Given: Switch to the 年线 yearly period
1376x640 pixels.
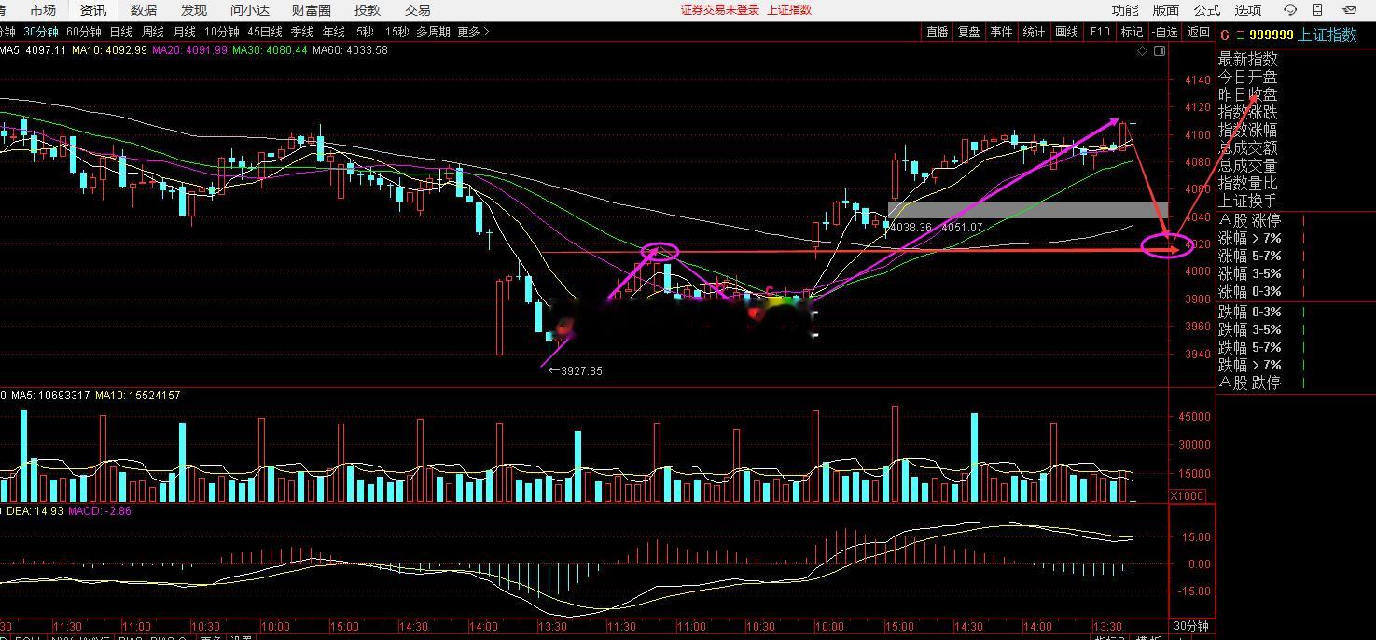Looking at the screenshot, I should [334, 32].
